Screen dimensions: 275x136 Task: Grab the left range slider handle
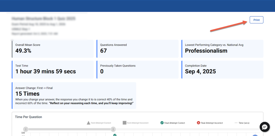pos(26,129)
